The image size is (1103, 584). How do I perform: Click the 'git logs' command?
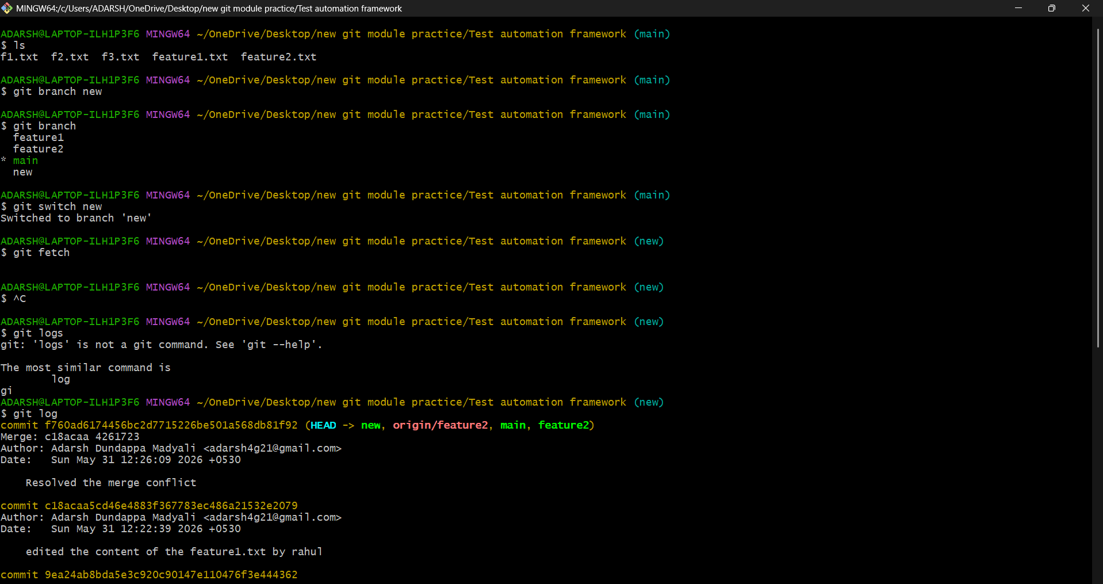[x=39, y=333]
